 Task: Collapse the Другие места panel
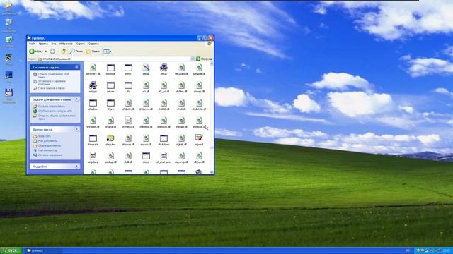(77, 129)
